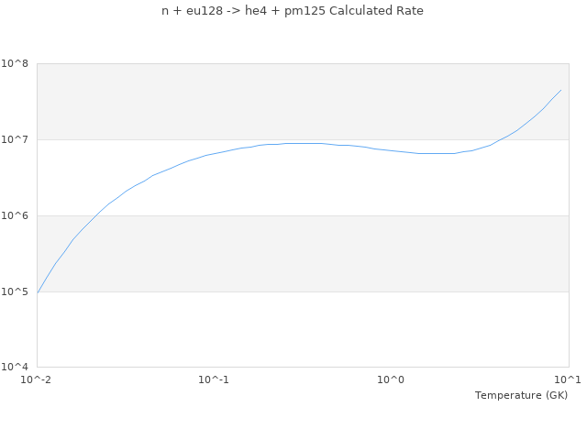The width and height of the screenshot is (587, 440).
Task: Select the 10^5 y-axis tick label
Action: 17,291
